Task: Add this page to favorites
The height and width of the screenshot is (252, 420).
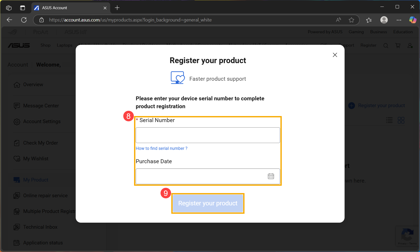Action: (x=352, y=20)
